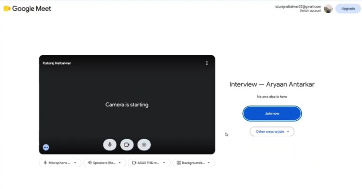Expand the Speakers device dropdown
362x189 pixels.
[105, 163]
